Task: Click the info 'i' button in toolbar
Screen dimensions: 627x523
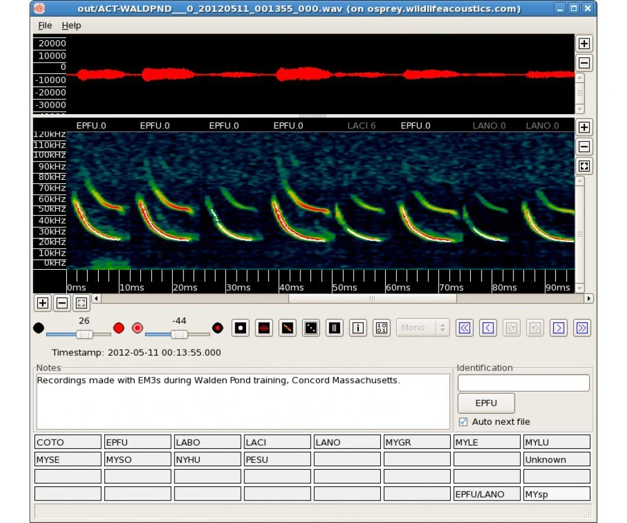Action: coord(357,328)
